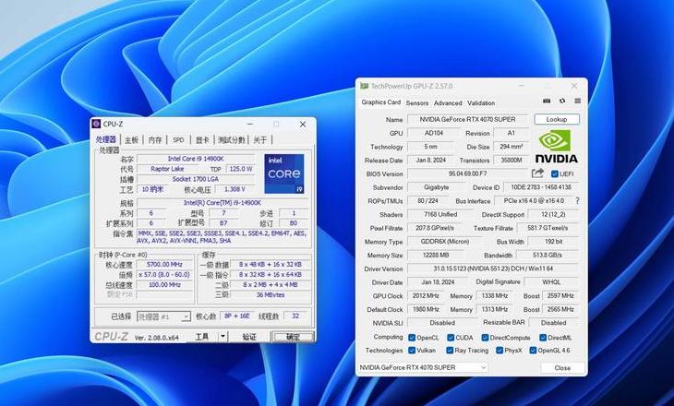
Task: Open the GPU-Z hamburger menu icon
Action: (x=577, y=101)
